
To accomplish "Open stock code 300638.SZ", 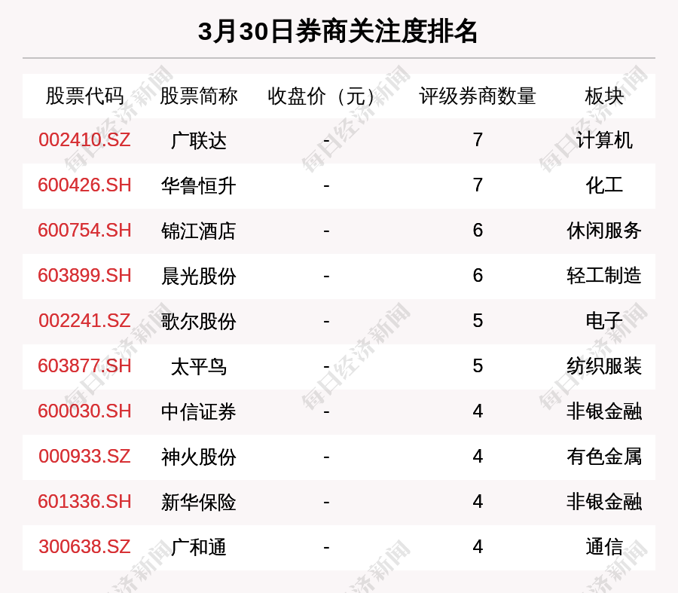I will click(84, 547).
